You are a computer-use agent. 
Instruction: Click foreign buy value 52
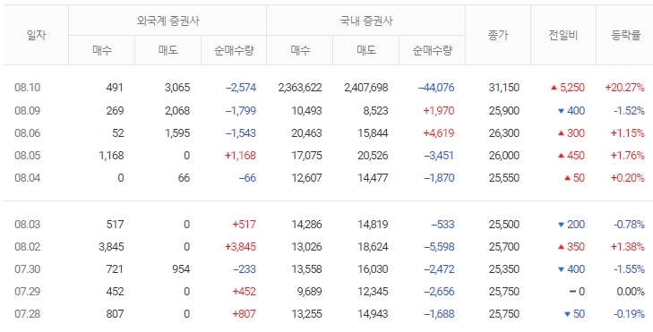pos(118,133)
